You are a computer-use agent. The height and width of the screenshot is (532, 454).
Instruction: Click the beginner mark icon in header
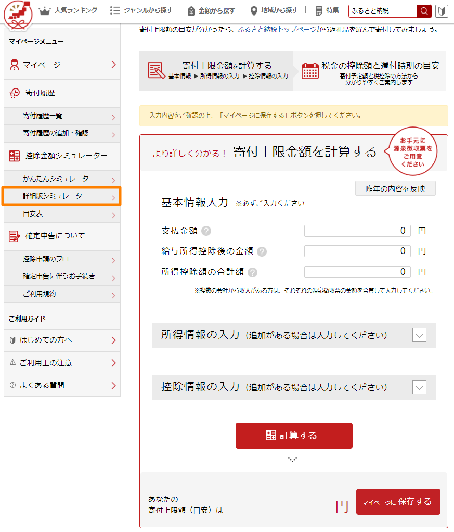(442, 11)
